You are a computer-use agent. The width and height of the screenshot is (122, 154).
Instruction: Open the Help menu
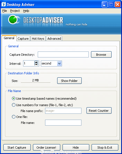(26, 11)
